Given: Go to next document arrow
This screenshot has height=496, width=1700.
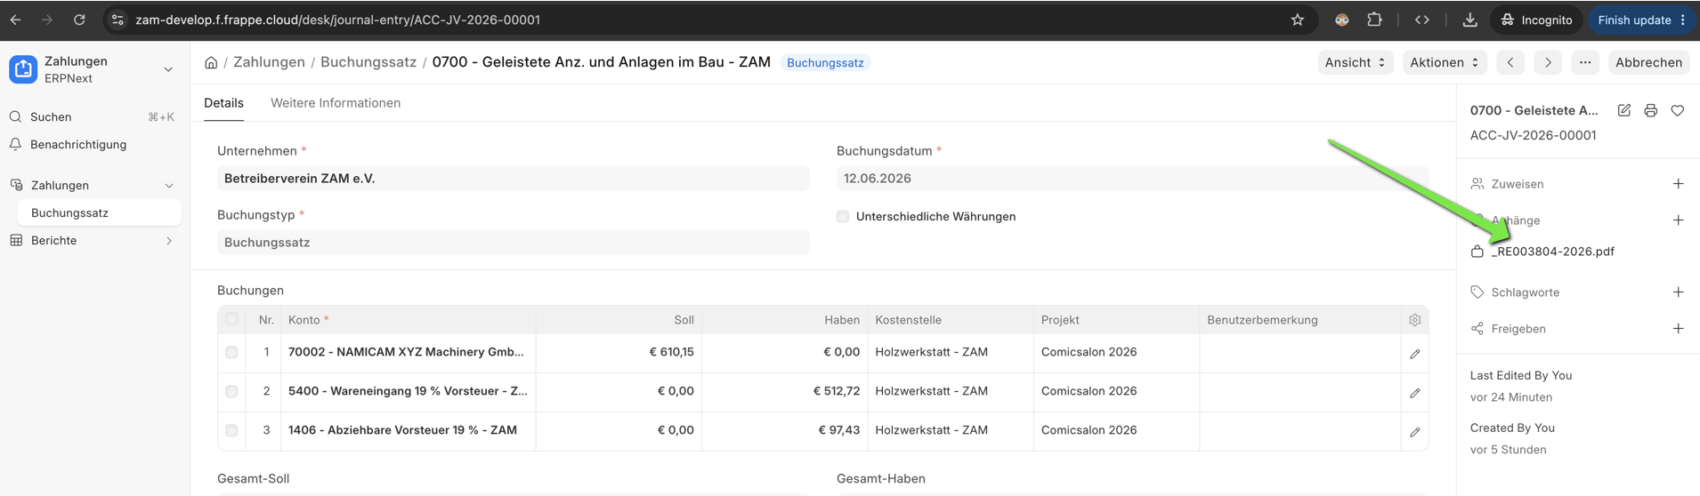Looking at the screenshot, I should [x=1548, y=62].
